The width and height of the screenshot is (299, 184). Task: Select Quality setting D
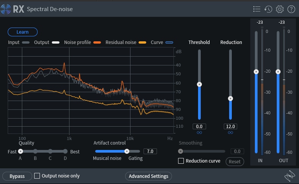coord(65,151)
